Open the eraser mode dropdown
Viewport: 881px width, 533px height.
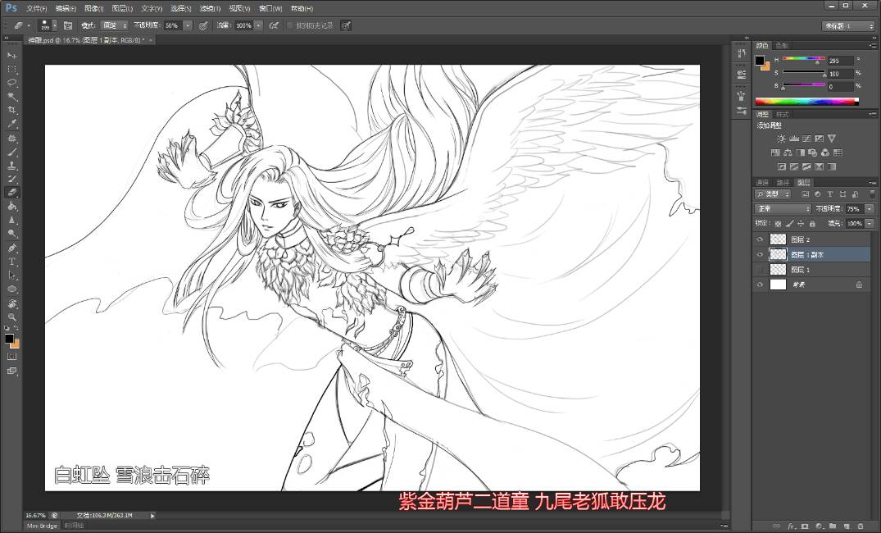(114, 26)
